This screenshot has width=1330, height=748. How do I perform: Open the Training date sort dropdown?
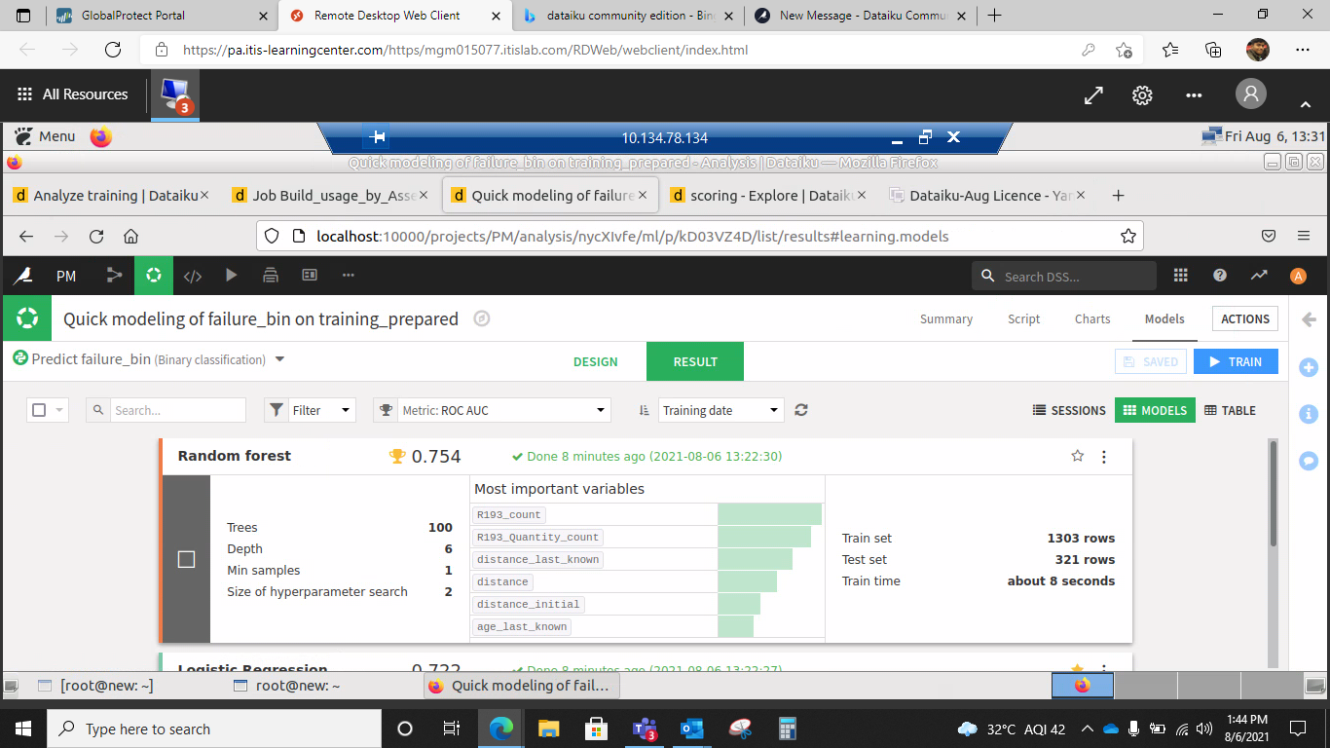(720, 410)
